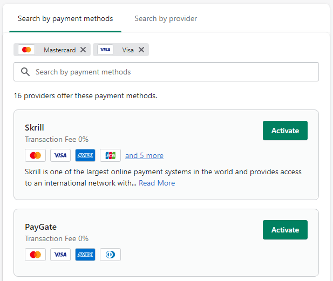Switch to Search by provider tab
This screenshot has width=333, height=281.
166,19
